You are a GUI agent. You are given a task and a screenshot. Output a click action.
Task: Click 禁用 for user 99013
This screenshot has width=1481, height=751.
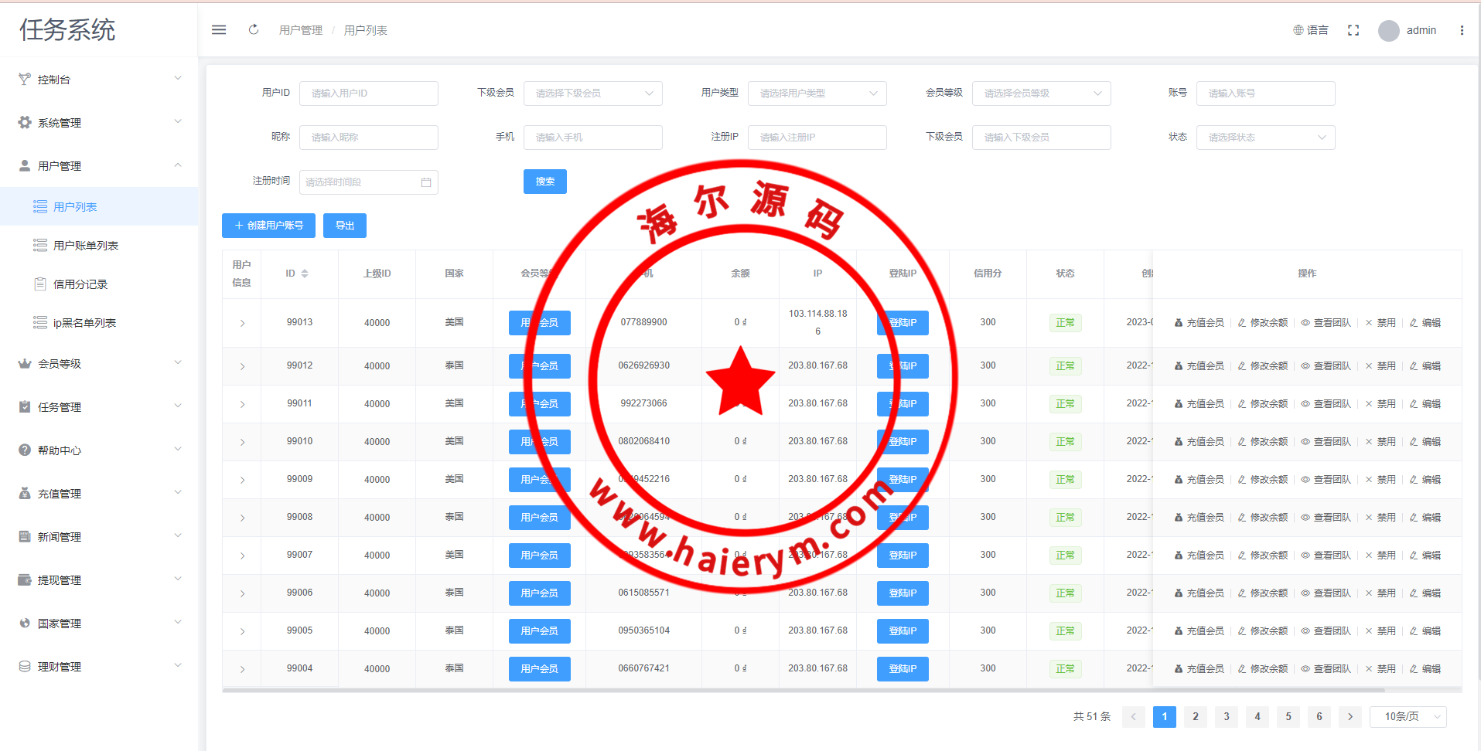[x=1380, y=323]
